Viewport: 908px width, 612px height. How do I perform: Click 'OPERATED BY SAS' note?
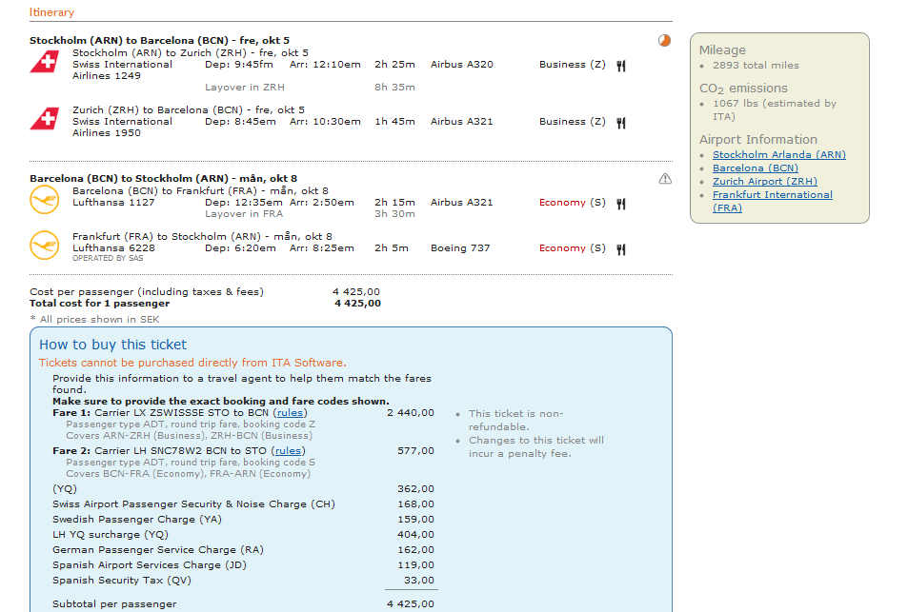[x=108, y=258]
